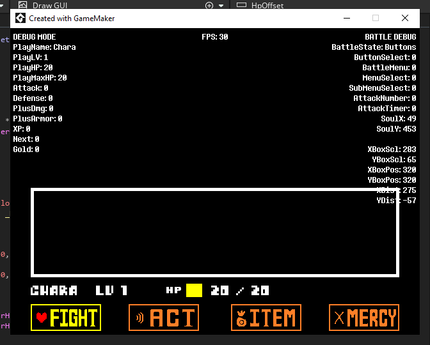Click 'AttackTimer: 0' debug line
Screen dimensions: 430x345
(387, 109)
